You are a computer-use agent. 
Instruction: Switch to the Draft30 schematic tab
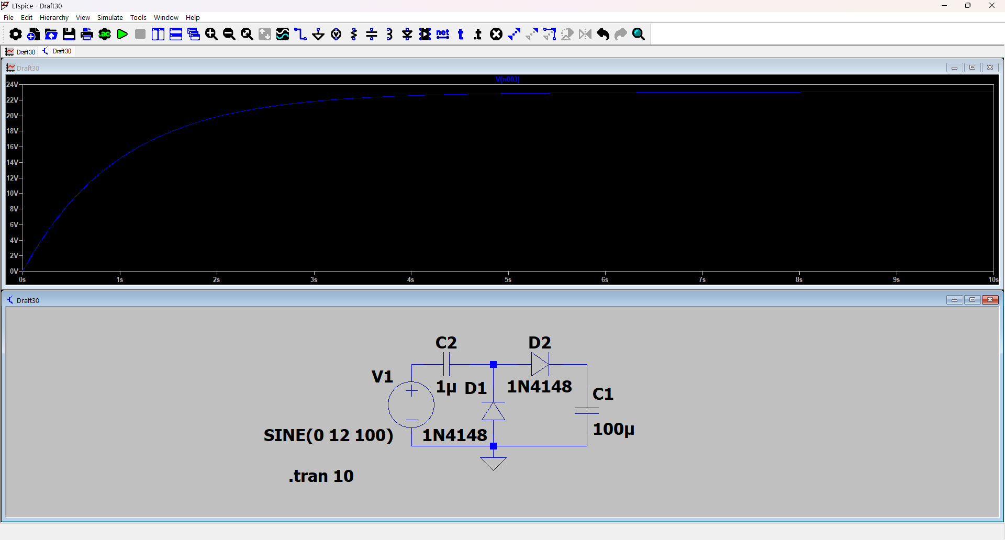(x=57, y=51)
